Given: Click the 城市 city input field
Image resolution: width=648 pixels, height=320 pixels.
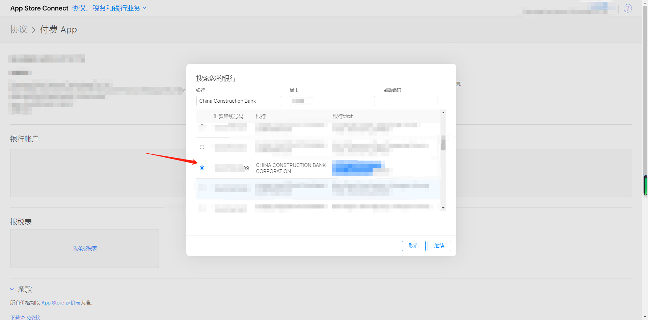Looking at the screenshot, I should click(x=332, y=101).
